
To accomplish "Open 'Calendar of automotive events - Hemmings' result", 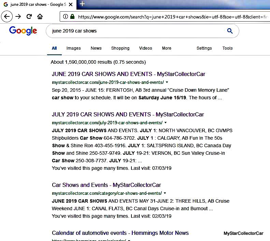I will click(x=120, y=233).
